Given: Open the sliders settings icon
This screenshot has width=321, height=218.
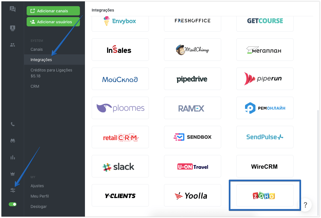Looking at the screenshot, I should 13,190.
